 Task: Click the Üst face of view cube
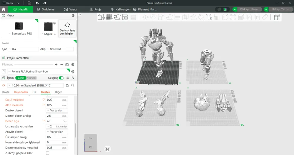(x=91, y=138)
